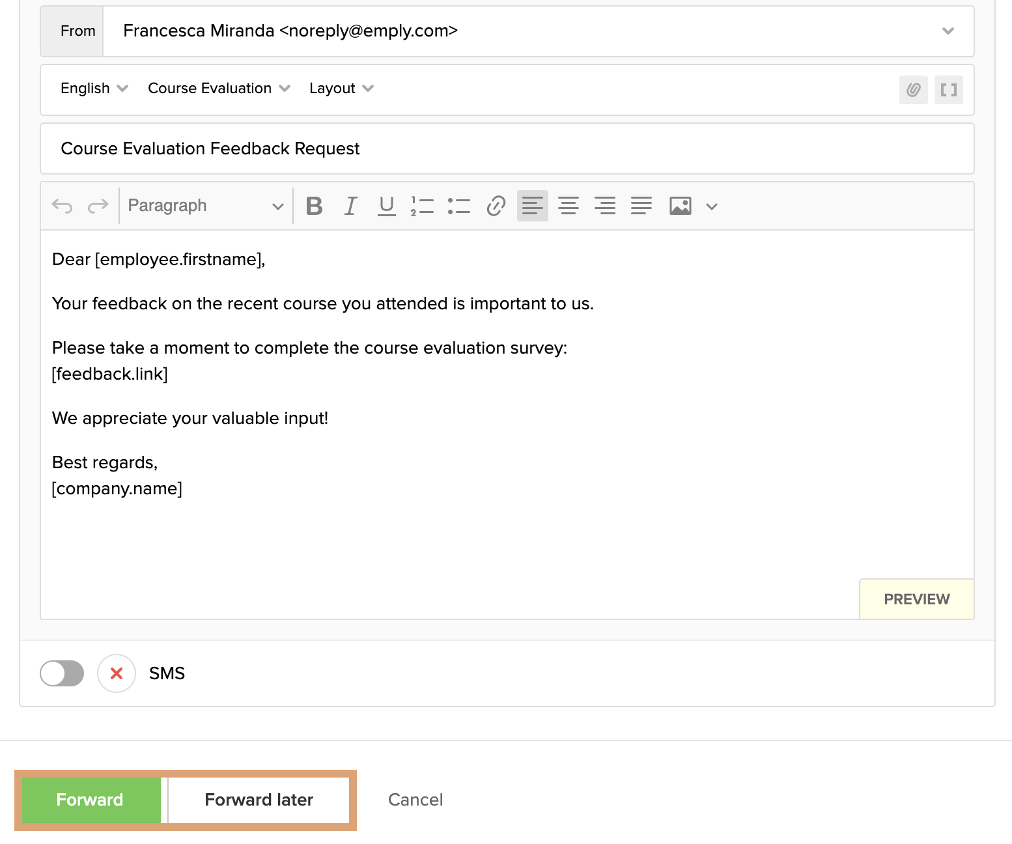Screen dimensions: 1012x844
Task: Click the green Forward button
Action: 90,800
